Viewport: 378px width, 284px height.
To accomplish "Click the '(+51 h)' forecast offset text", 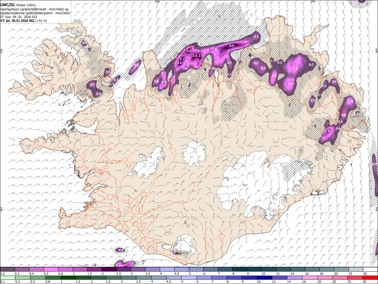I will [41, 21].
